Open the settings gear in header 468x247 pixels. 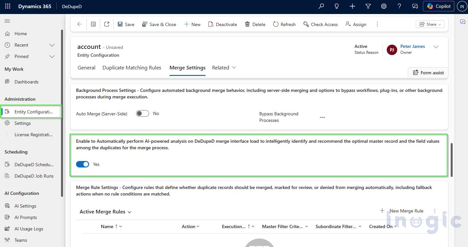point(384,6)
